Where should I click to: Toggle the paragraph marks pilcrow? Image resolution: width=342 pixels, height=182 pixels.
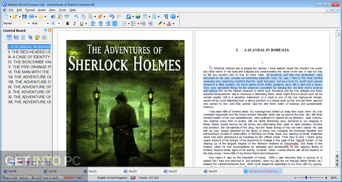click(166, 16)
